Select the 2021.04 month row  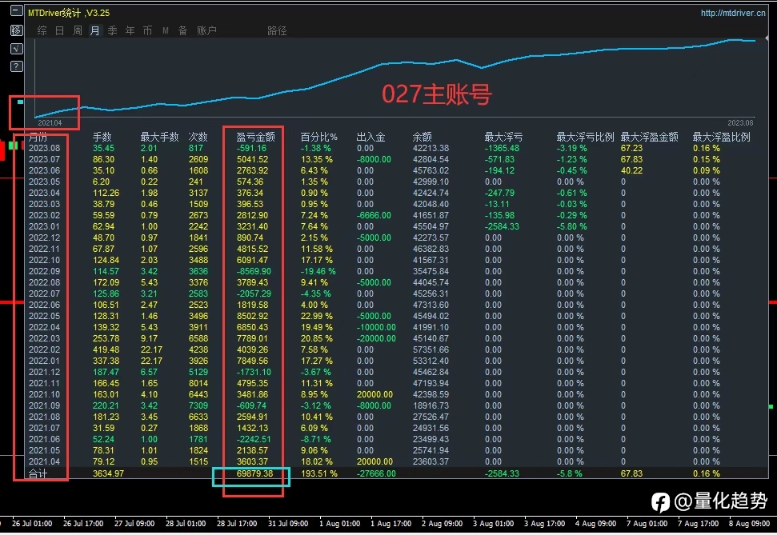[396, 461]
